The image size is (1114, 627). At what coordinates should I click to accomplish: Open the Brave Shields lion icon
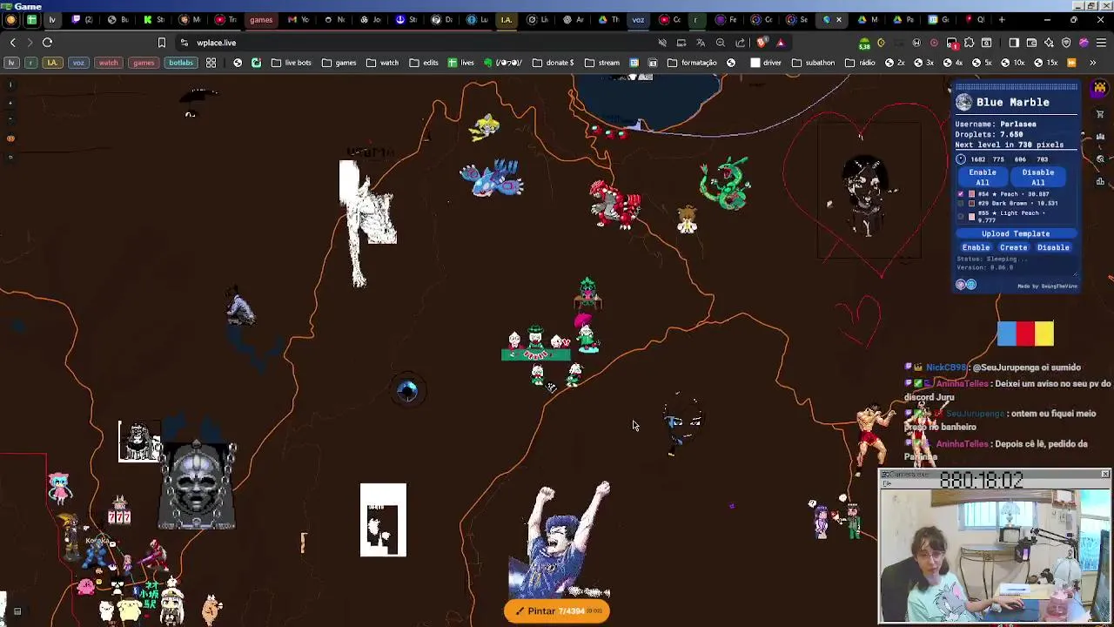(x=763, y=43)
